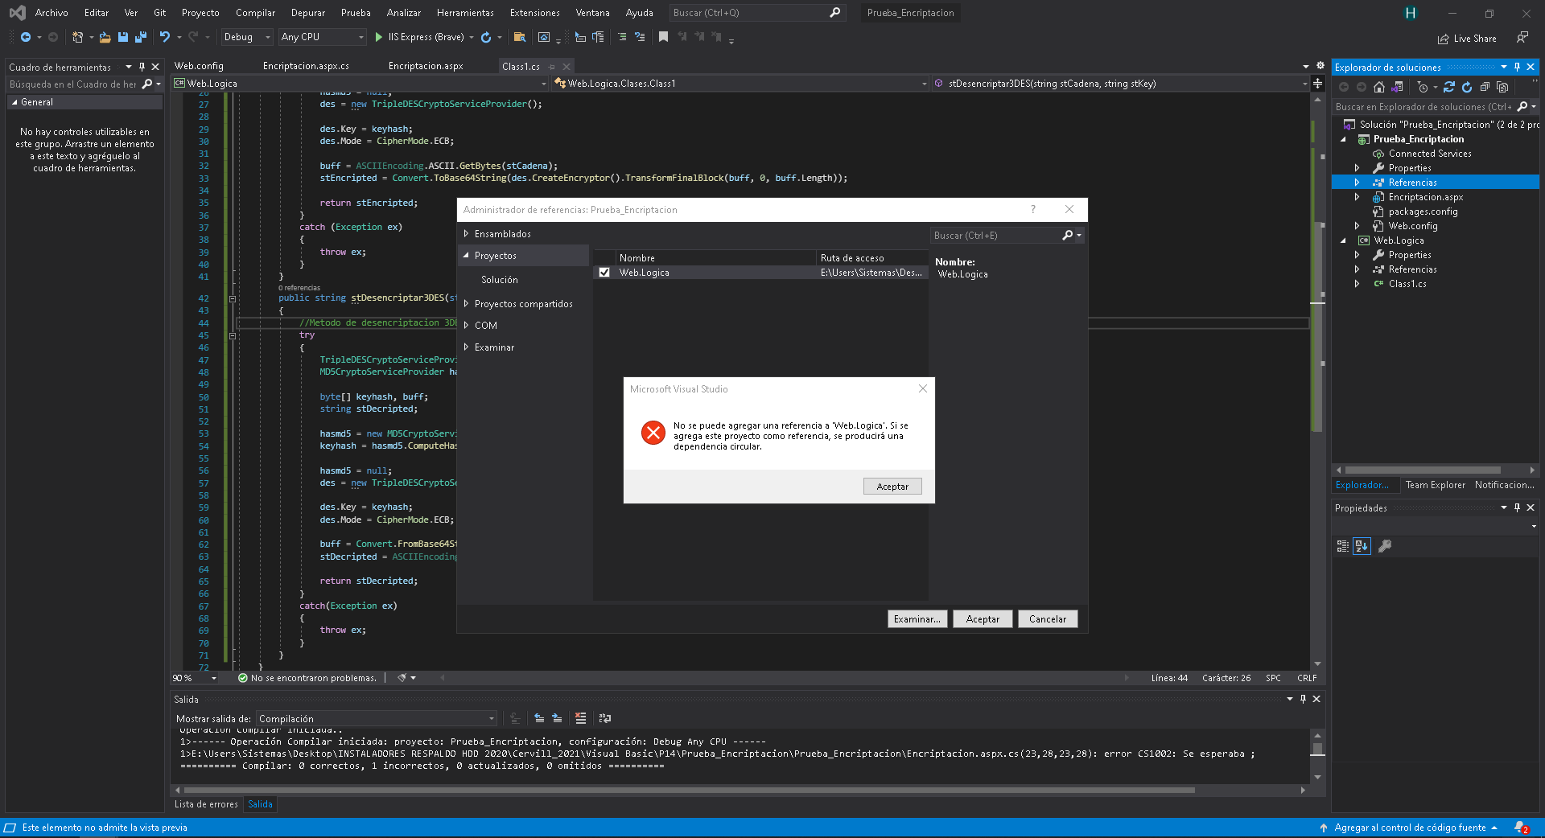Open the Lista de errores tab
Screen dimensions: 1545x838
[206, 804]
